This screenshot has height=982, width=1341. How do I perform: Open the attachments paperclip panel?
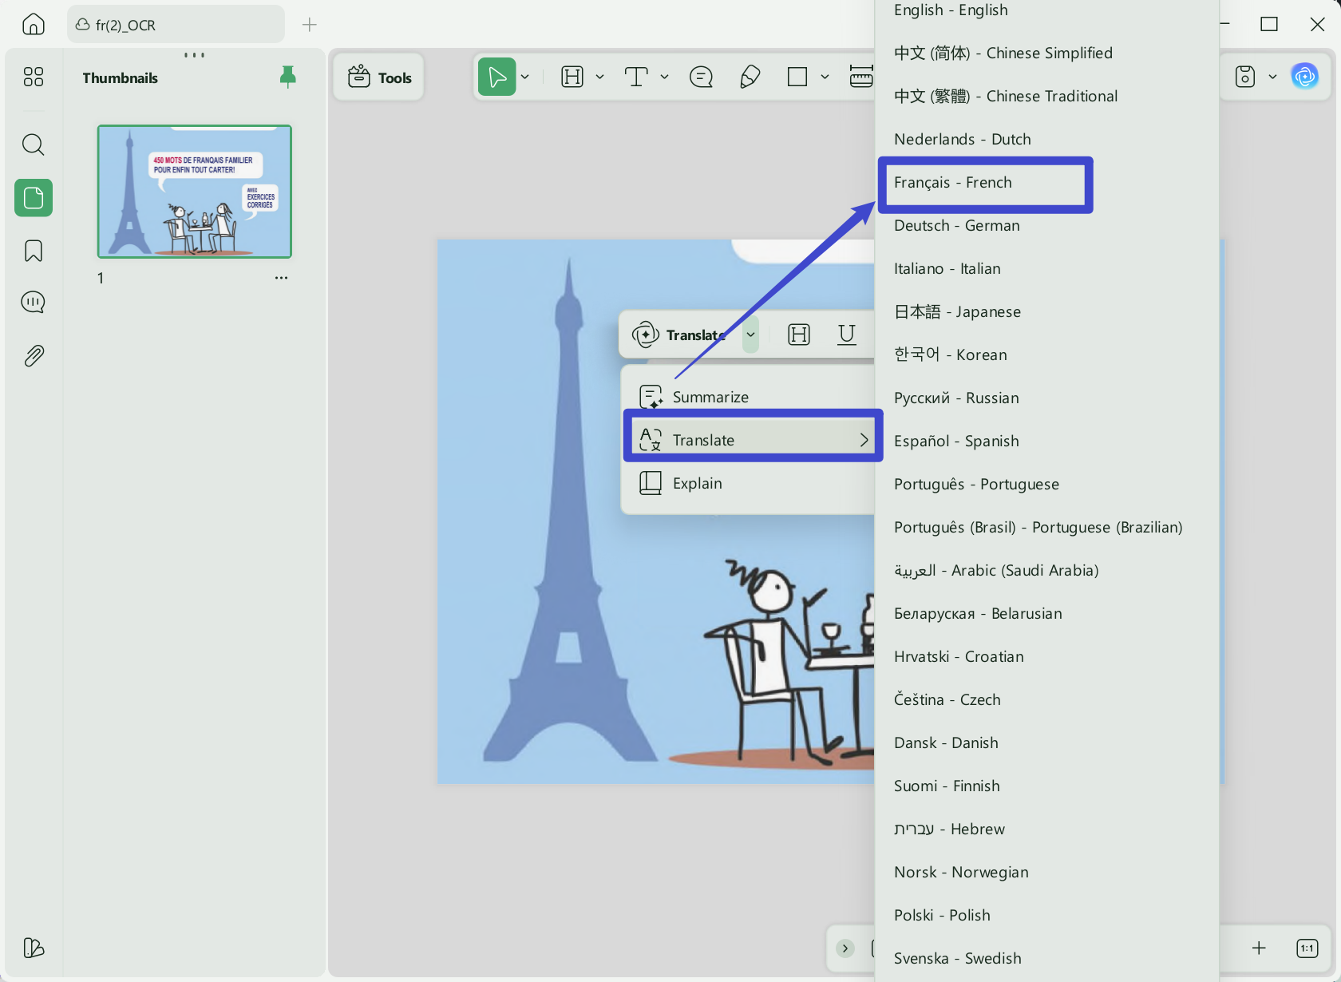[33, 355]
